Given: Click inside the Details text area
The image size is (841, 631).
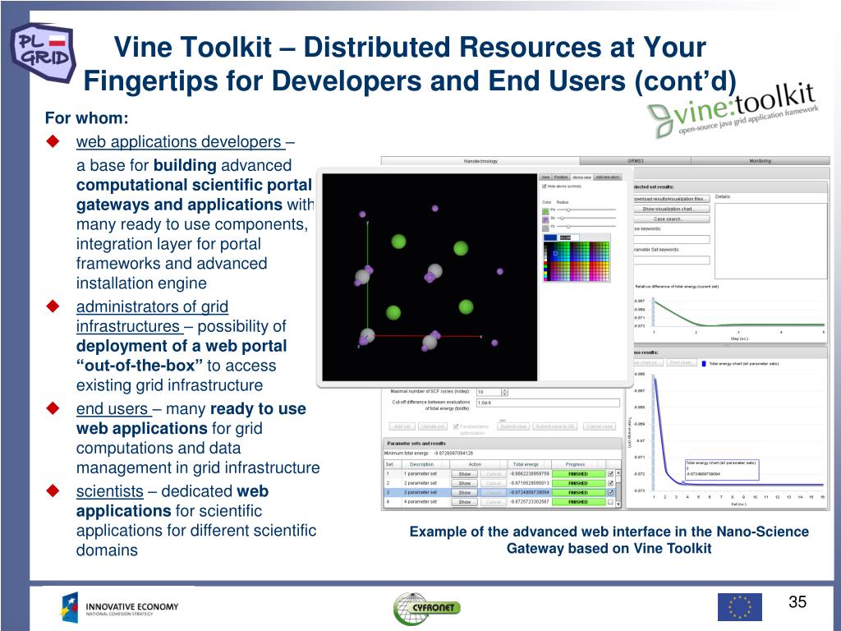Looking at the screenshot, I should (x=770, y=241).
